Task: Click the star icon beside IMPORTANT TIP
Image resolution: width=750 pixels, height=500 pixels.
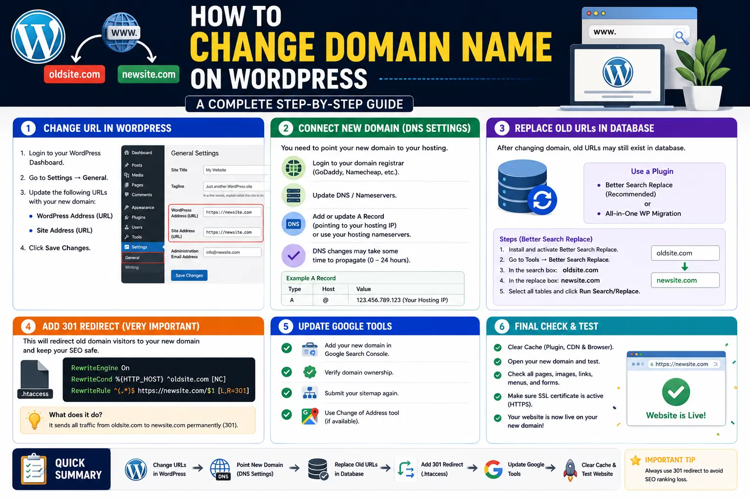Action: [x=635, y=460]
